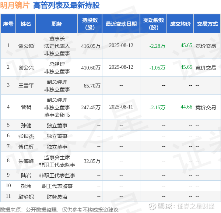Click the name 张银杰
Image resolution: width=221 pixels, height=213 pixels.
[x=26, y=136]
